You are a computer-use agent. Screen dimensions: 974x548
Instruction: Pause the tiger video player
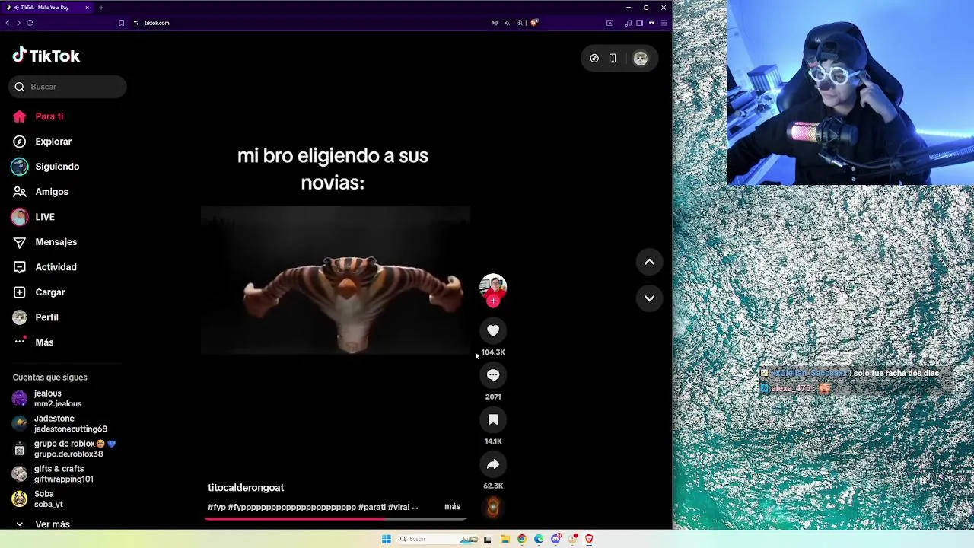335,280
